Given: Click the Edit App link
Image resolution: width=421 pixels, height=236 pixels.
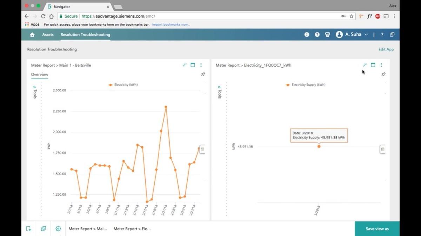Looking at the screenshot, I should coord(386,49).
